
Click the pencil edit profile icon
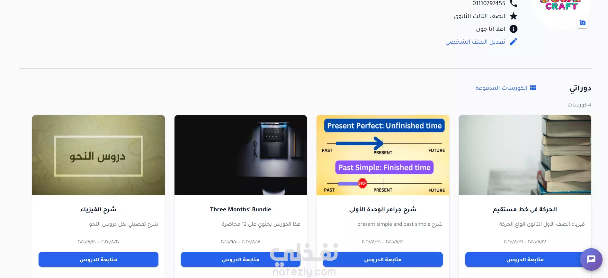514,42
